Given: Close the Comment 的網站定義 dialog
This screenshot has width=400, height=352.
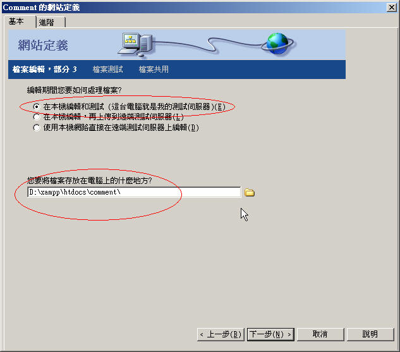Looking at the screenshot, I should click(x=391, y=8).
